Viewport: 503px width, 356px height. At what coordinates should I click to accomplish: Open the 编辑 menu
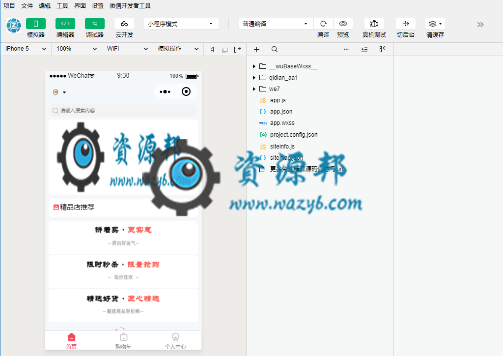click(45, 6)
